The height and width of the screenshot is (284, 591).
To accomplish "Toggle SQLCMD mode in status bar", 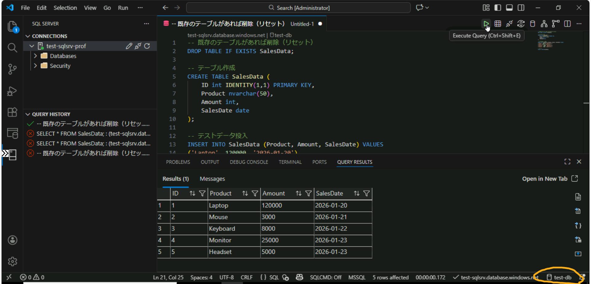I will 325,277.
